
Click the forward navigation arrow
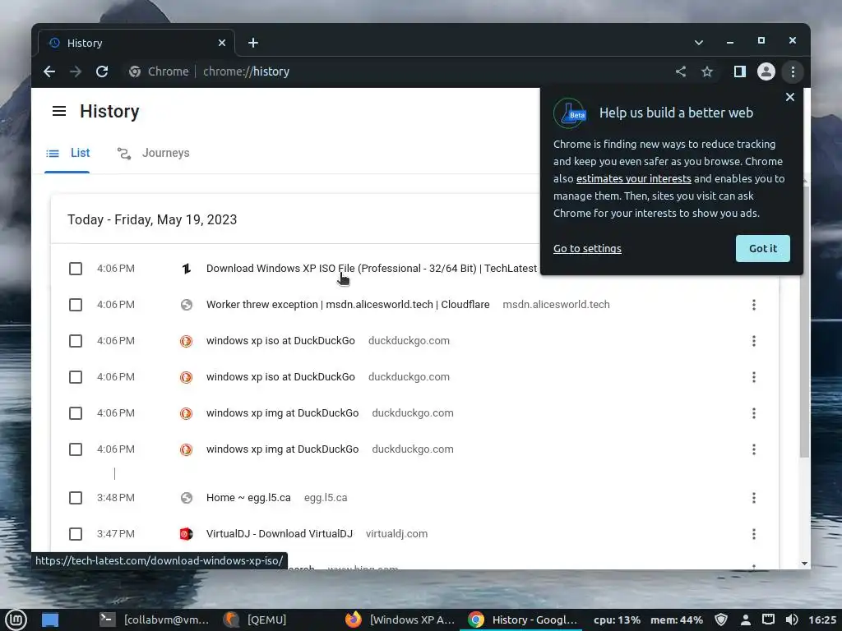[x=76, y=71]
